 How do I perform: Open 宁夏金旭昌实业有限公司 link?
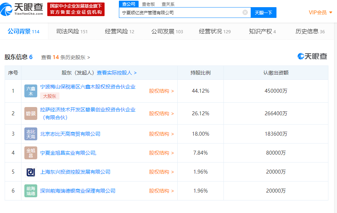point(68,153)
